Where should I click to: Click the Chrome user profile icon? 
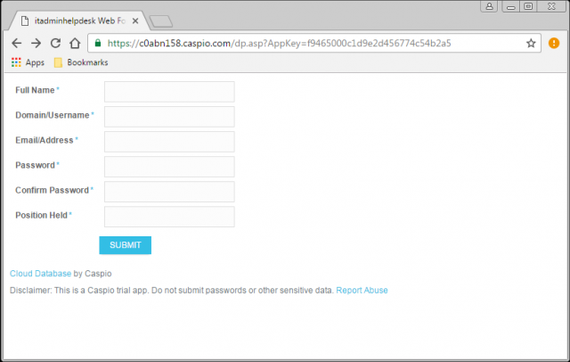click(x=489, y=6)
